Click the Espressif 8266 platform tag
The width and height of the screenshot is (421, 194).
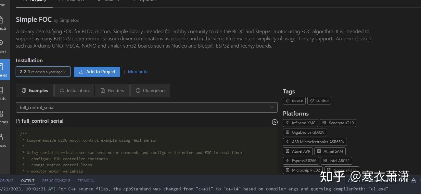click(300, 160)
